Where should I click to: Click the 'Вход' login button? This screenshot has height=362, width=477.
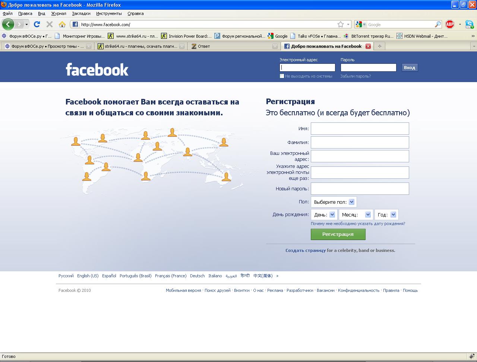[x=410, y=68]
